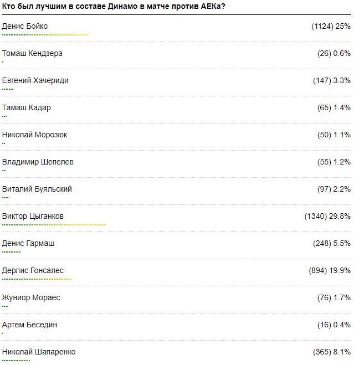This screenshot has width=354, height=365.
Task: Click the result bar under Денис Бойко
Action: pos(45,35)
